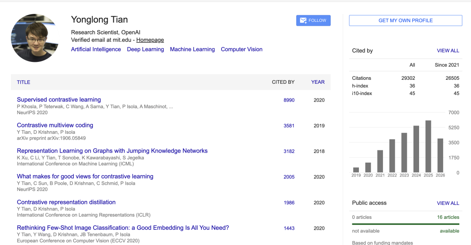View the 1986 citations list
This screenshot has width=471, height=245.
point(289,203)
